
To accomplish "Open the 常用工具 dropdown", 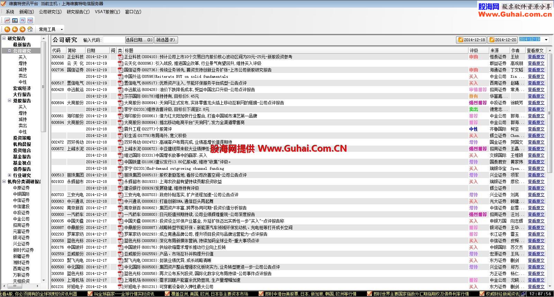I will point(51,29).
